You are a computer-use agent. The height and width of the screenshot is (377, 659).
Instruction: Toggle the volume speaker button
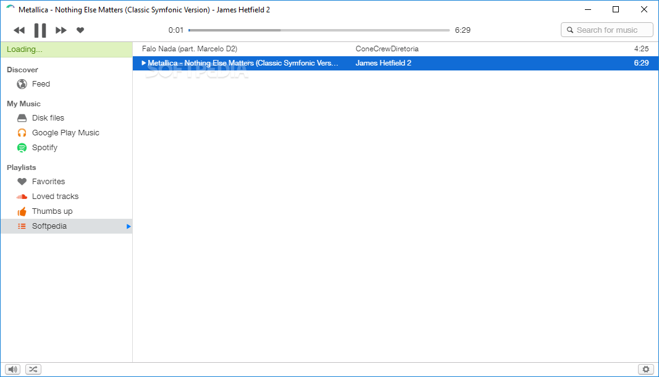[x=12, y=370]
